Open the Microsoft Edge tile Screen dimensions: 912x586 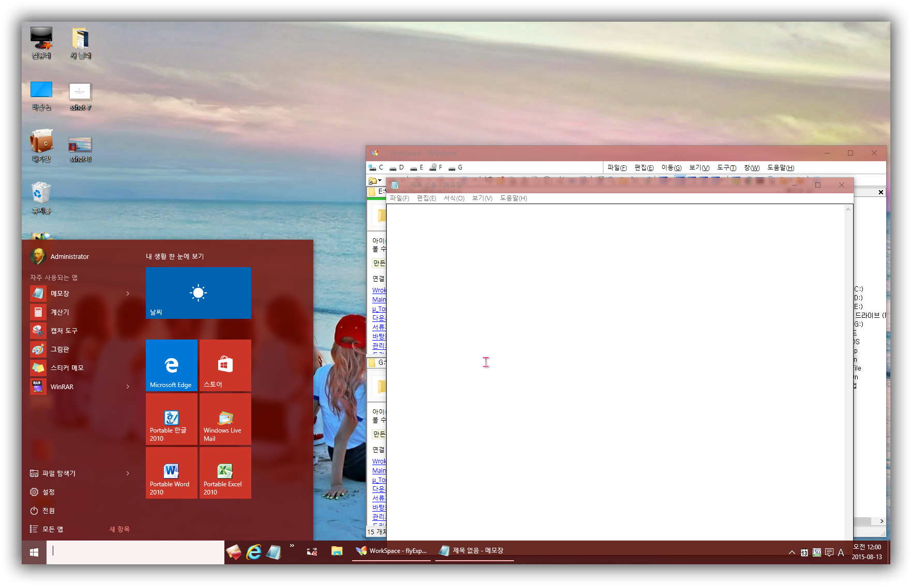click(171, 365)
